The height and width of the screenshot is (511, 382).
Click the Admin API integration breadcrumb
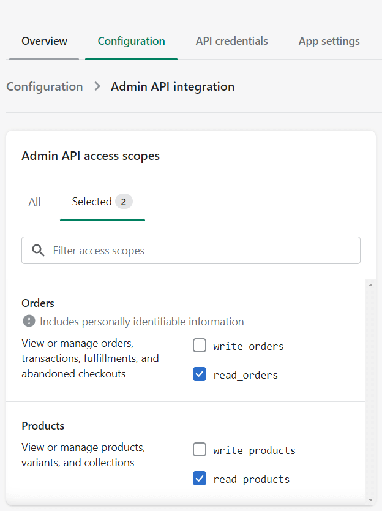pyautogui.click(x=173, y=86)
